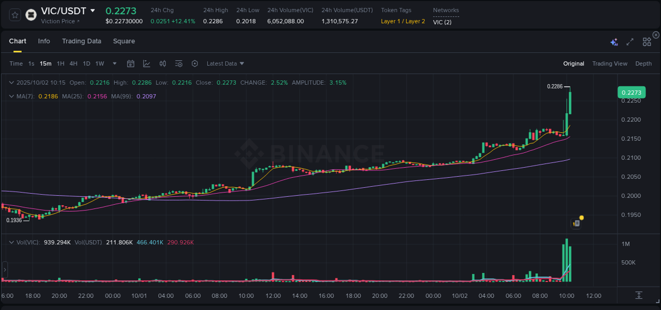Collapse the OHLC data row chevron
This screenshot has width=661, height=310.
(x=11, y=83)
